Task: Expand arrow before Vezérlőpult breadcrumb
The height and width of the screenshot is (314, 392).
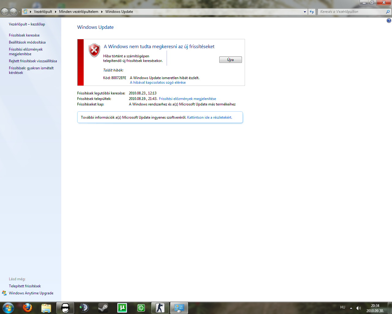Action: 31,12
